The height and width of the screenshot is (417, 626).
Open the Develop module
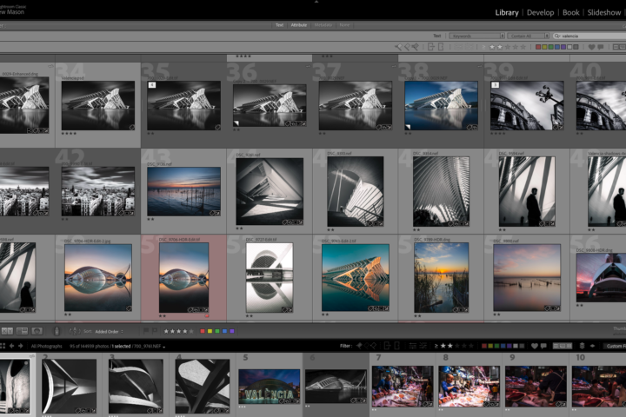(x=540, y=12)
